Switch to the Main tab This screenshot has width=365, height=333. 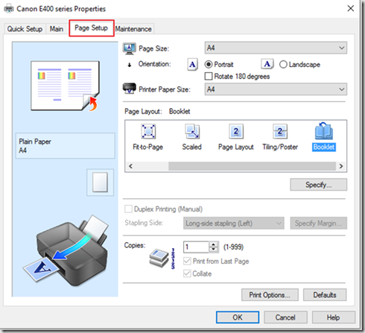pos(57,29)
